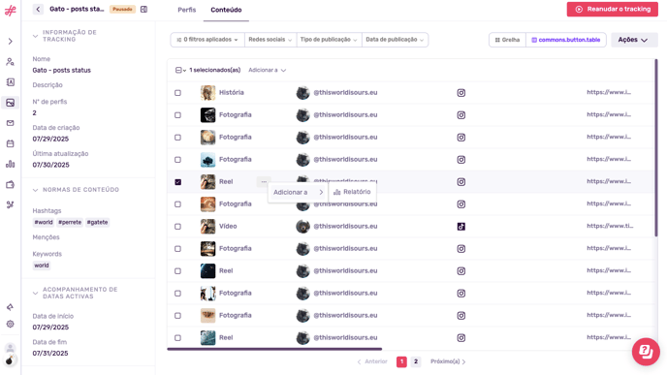Toggle side panel icon next to Pausado badge
The image size is (667, 375).
tap(143, 9)
